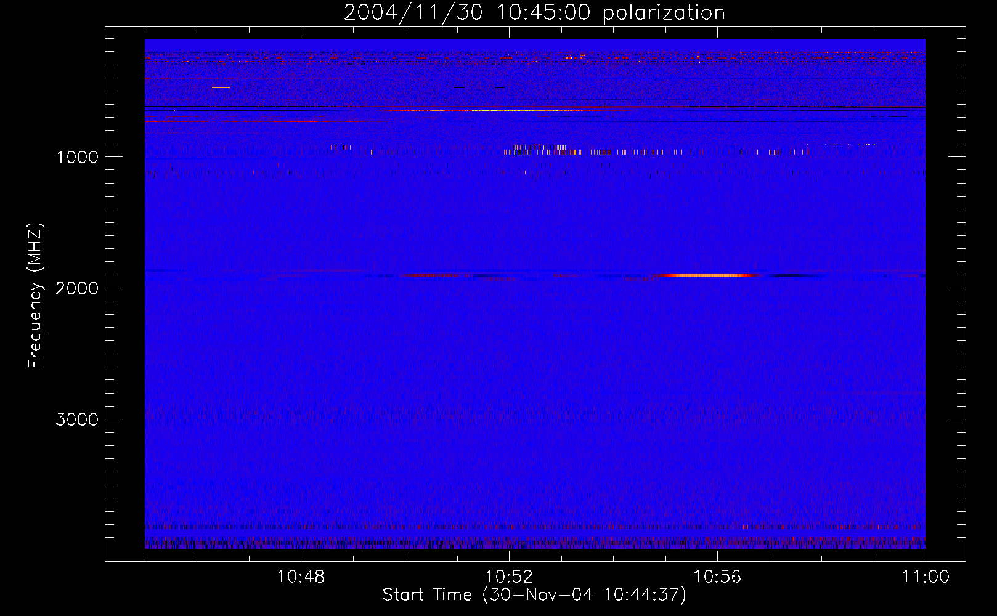Click the 1000 frequency tick label
Screen dimensions: 997x616
pyautogui.click(x=77, y=157)
